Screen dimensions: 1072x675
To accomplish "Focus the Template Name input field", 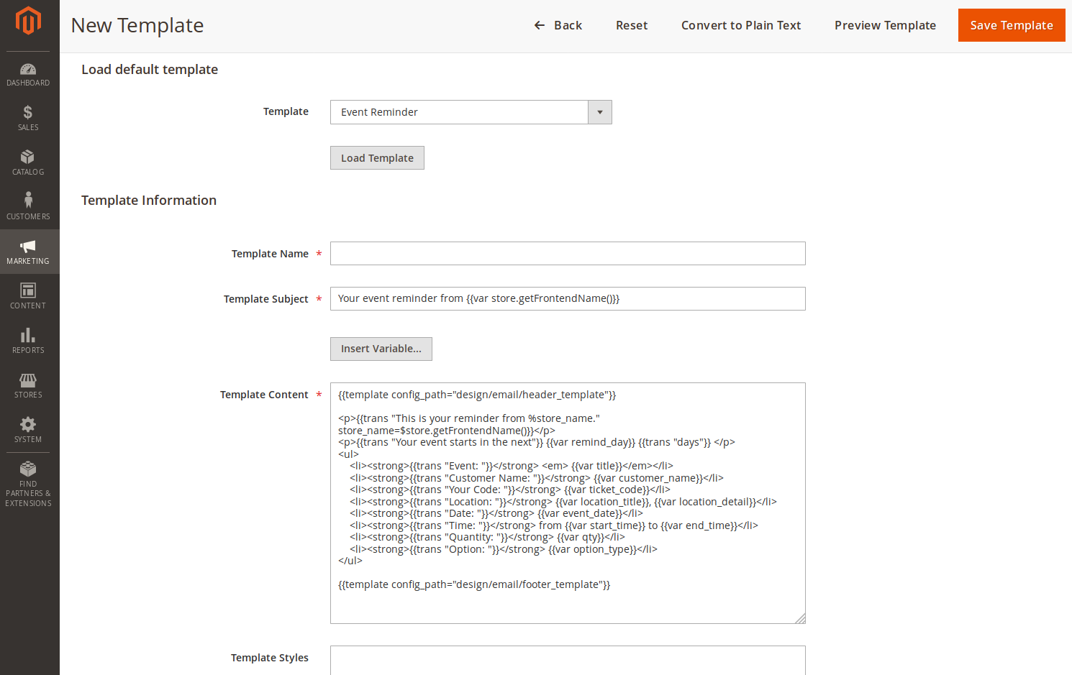I will click(x=567, y=254).
